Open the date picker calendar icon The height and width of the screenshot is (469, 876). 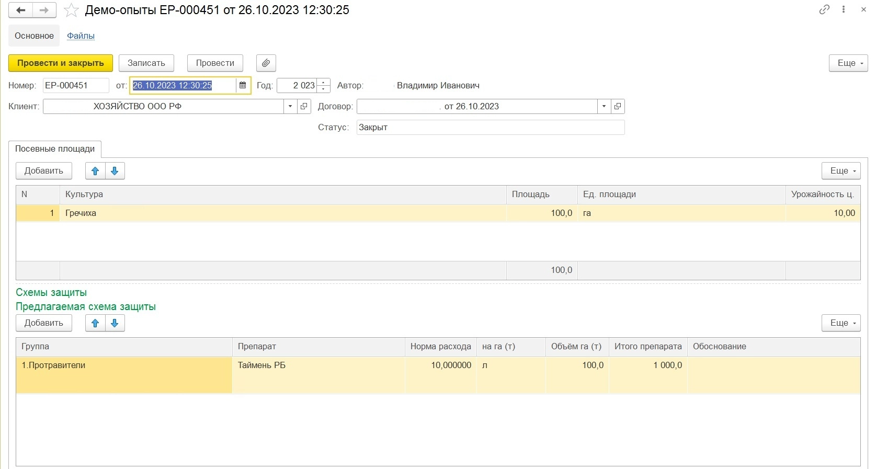(x=243, y=85)
